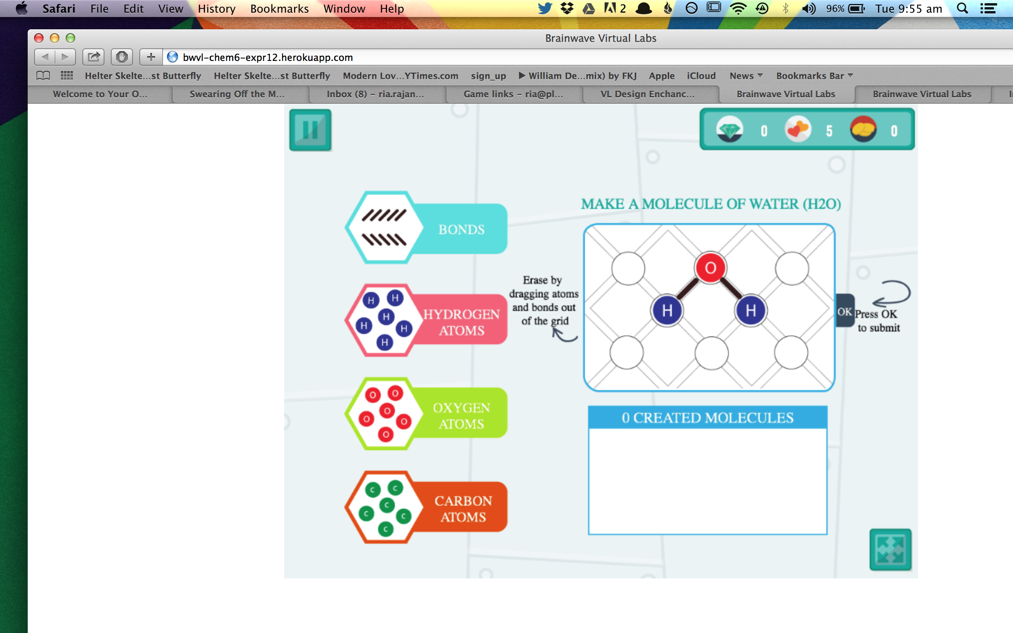
Task: Switch to Welcome to Your O... tab
Action: click(100, 94)
